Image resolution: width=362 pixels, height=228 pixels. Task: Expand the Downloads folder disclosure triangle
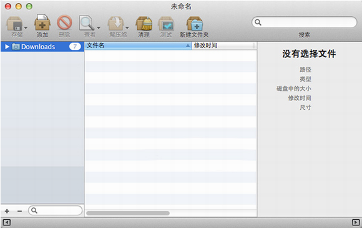(x=7, y=47)
